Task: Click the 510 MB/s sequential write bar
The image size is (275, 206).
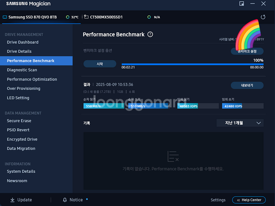Action: click(149, 106)
